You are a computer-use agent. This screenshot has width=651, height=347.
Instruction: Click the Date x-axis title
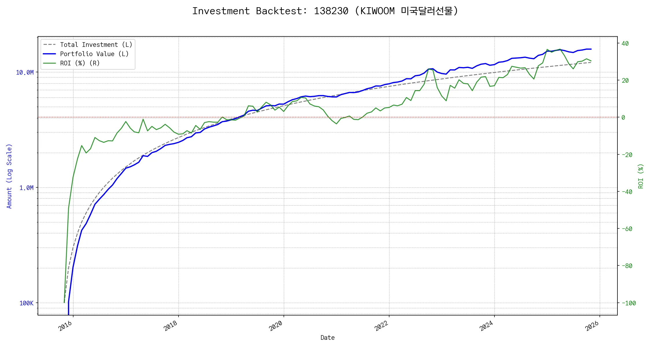(328, 337)
